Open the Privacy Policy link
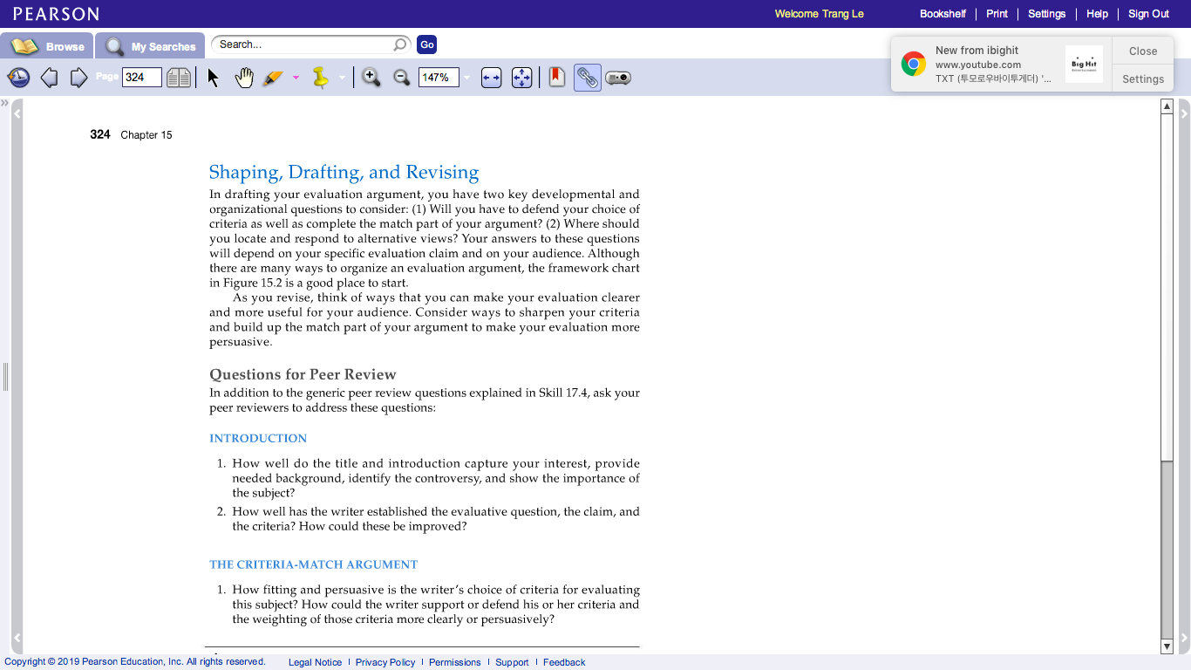Image resolution: width=1191 pixels, height=670 pixels. [x=385, y=662]
